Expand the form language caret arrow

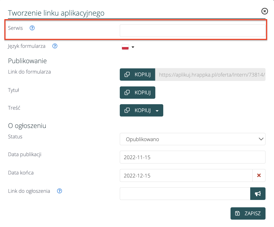tap(133, 47)
